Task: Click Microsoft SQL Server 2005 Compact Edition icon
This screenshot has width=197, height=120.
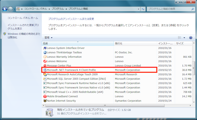Action: 45,79
